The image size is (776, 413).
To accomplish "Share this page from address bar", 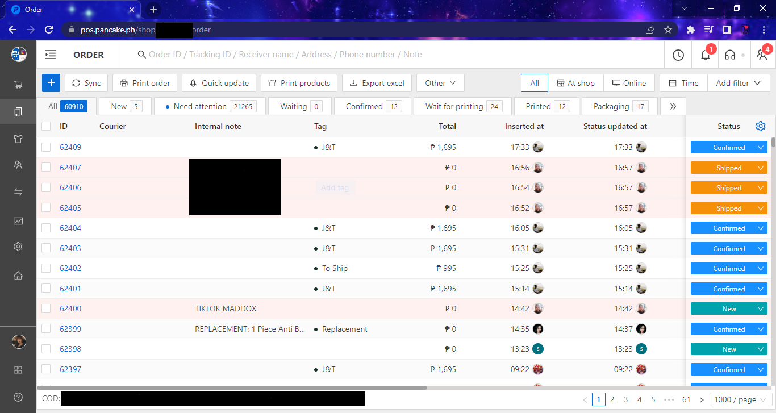I will (x=650, y=30).
